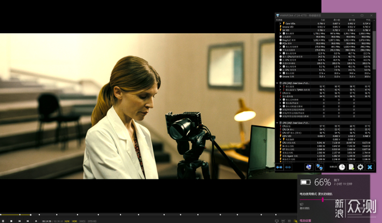
Task: Open the HWiNFO sensor report shield icon
Action: [308, 167]
